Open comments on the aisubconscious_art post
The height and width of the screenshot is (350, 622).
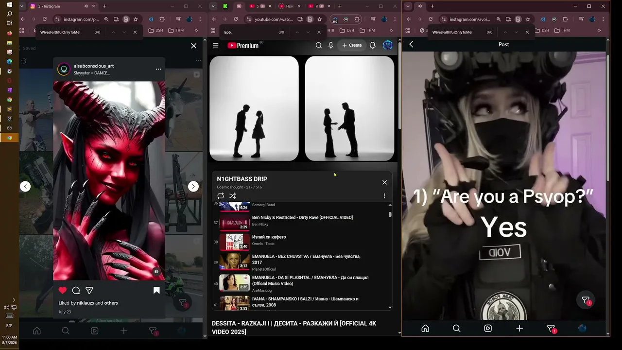76,290
